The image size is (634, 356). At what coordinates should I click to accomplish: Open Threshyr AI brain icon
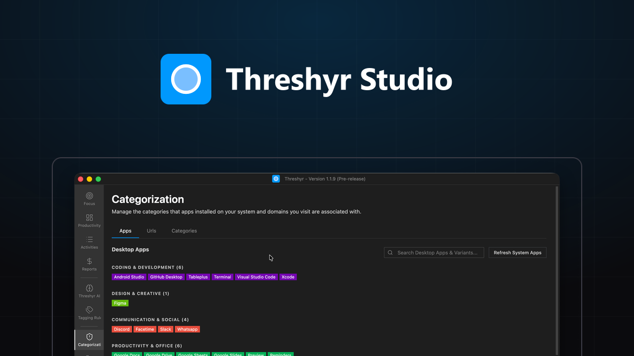[x=89, y=291]
